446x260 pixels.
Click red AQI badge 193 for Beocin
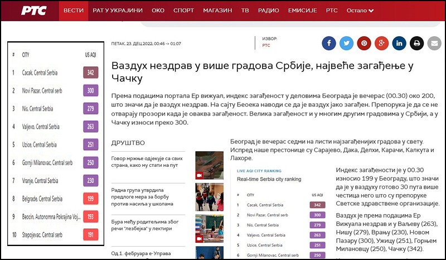coord(91,216)
